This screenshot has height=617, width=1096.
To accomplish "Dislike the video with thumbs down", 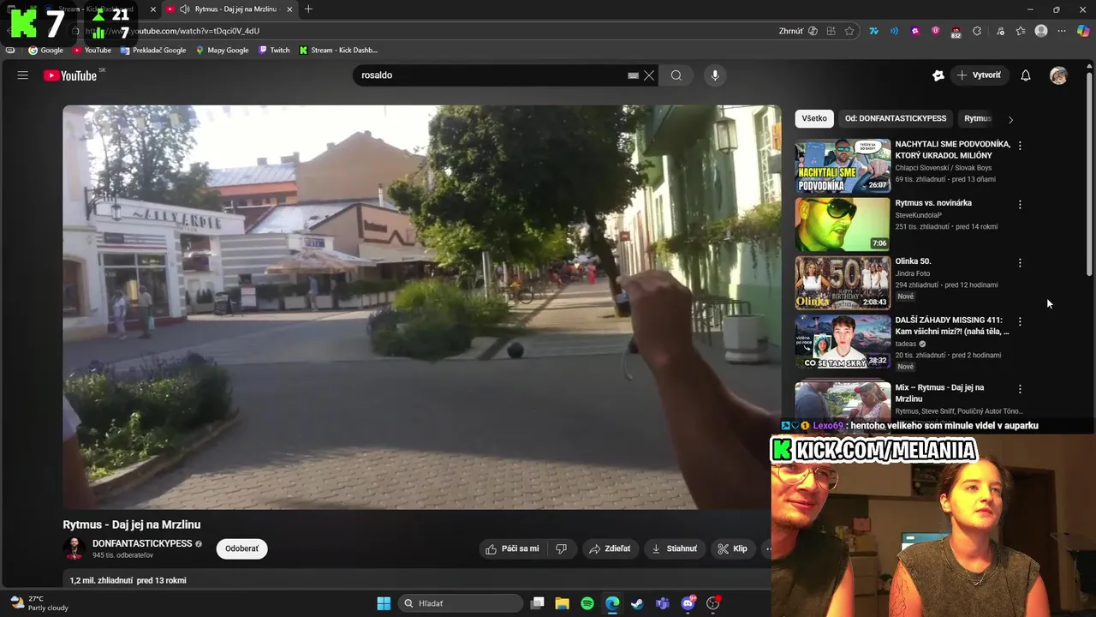I will 562,548.
